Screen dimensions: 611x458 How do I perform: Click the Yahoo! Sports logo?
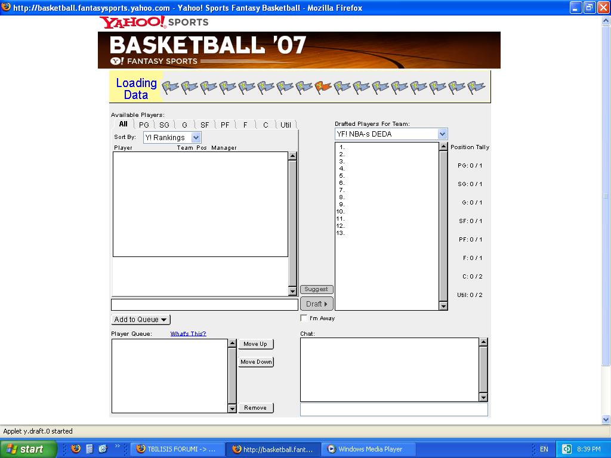click(x=154, y=22)
